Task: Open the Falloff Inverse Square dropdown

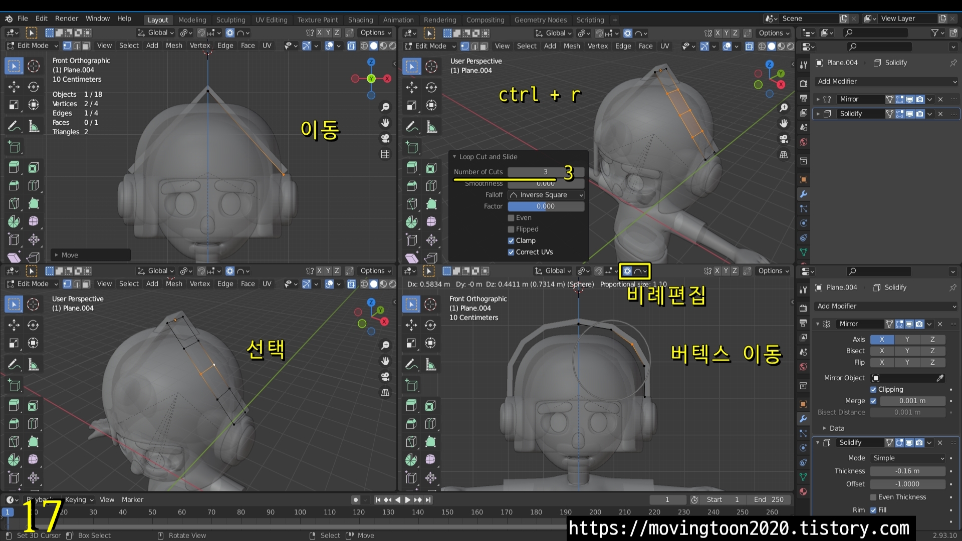Action: 546,195
